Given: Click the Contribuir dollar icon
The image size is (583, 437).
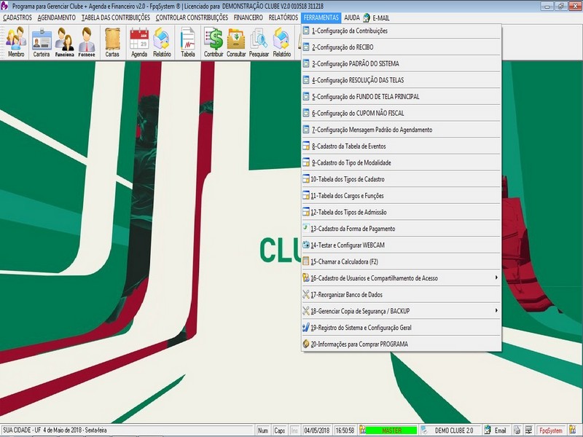Looking at the screenshot, I should coord(214,42).
